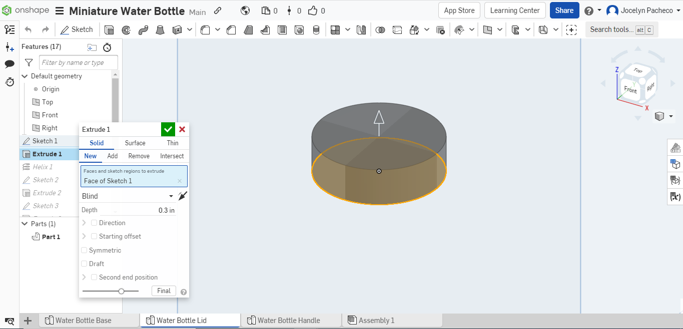
Task: Click the Share button
Action: pos(564,10)
